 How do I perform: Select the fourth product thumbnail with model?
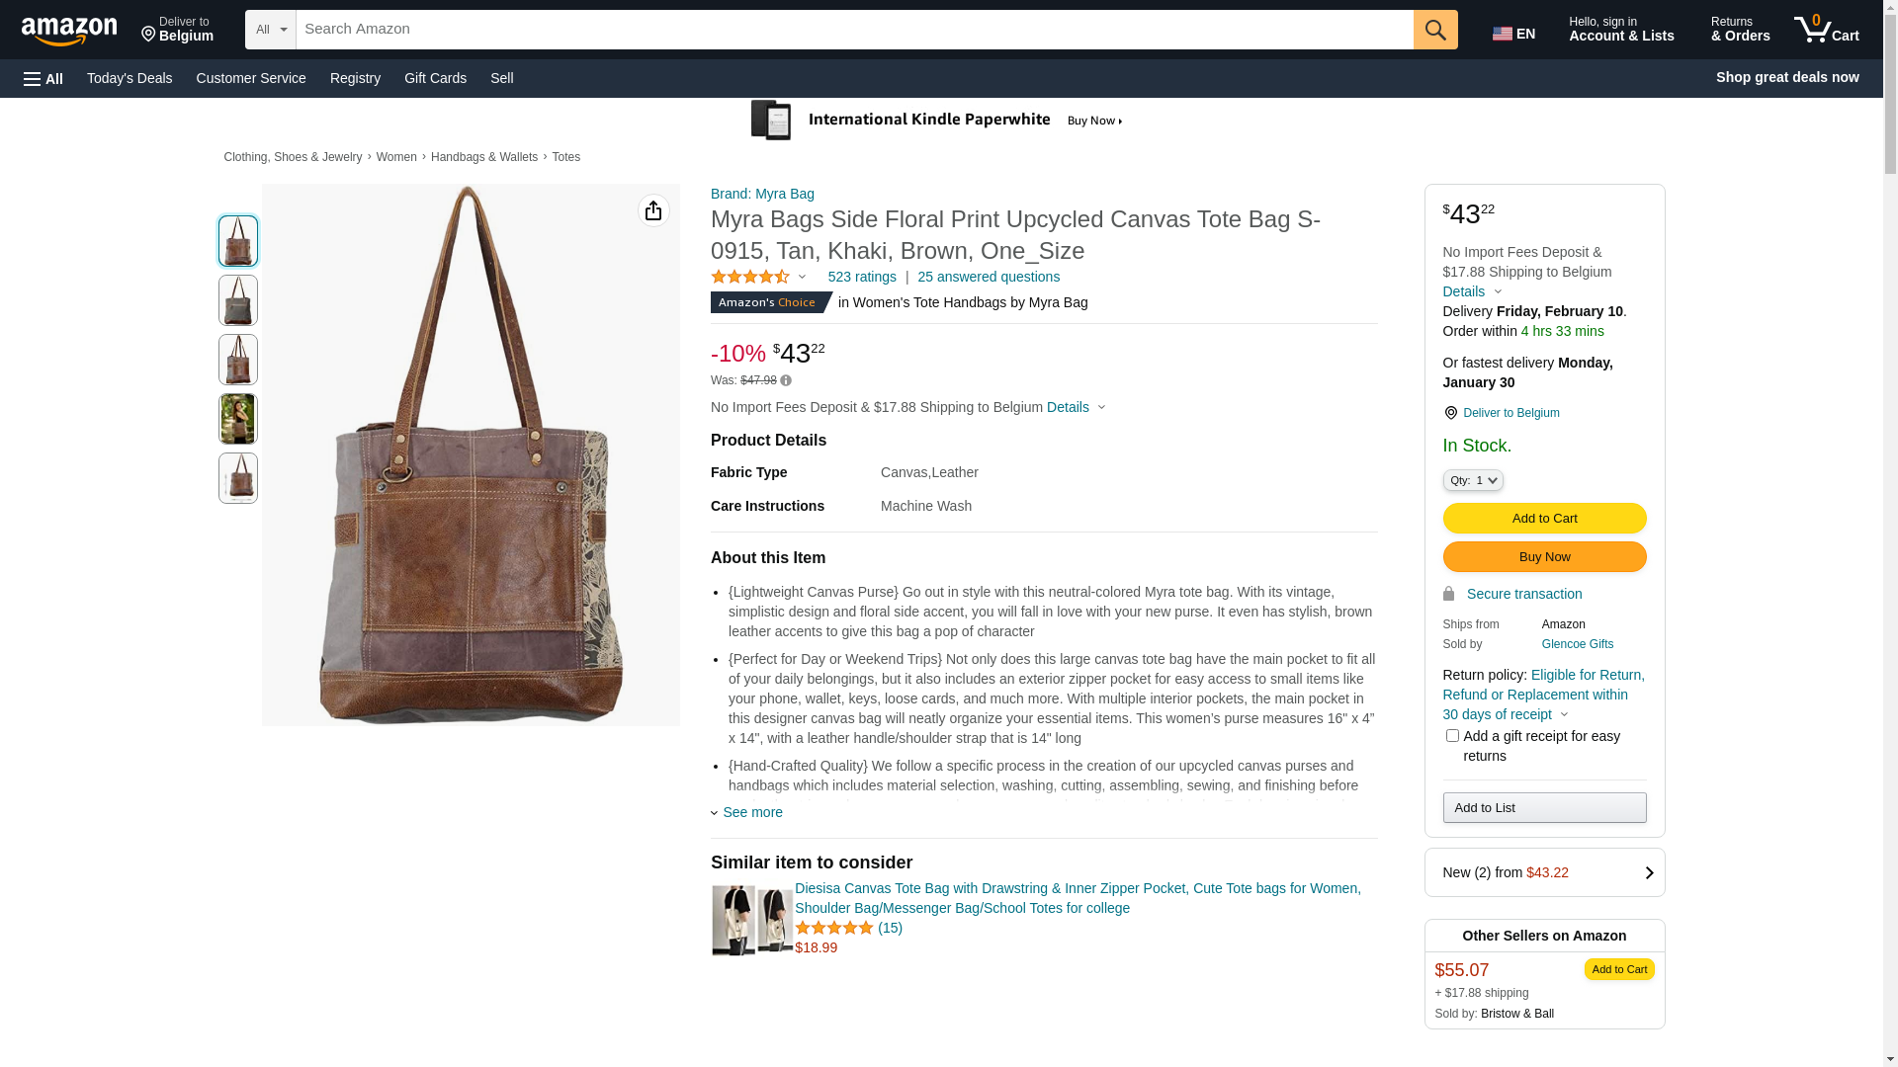(x=238, y=419)
